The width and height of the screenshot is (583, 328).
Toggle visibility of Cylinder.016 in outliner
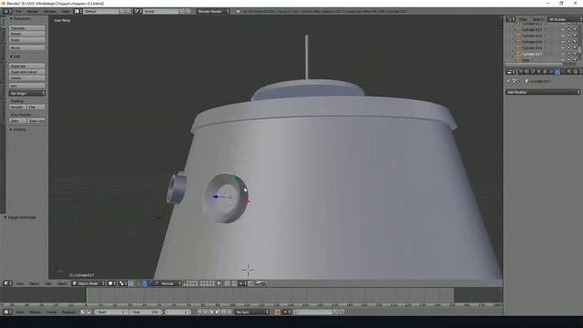tap(563, 47)
